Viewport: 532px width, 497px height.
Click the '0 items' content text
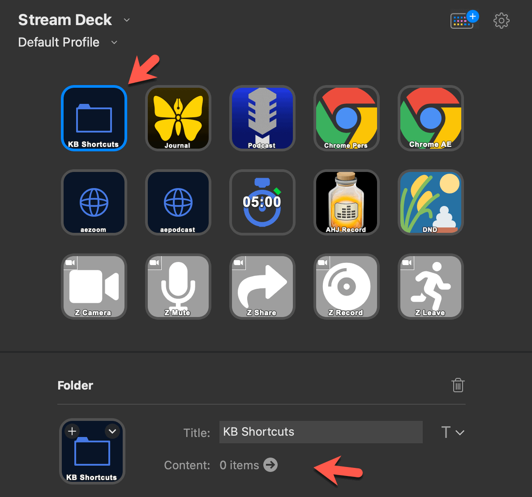239,465
